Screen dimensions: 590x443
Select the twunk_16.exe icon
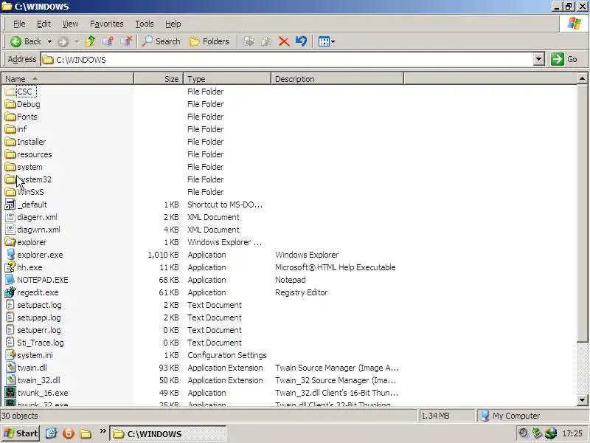click(10, 393)
